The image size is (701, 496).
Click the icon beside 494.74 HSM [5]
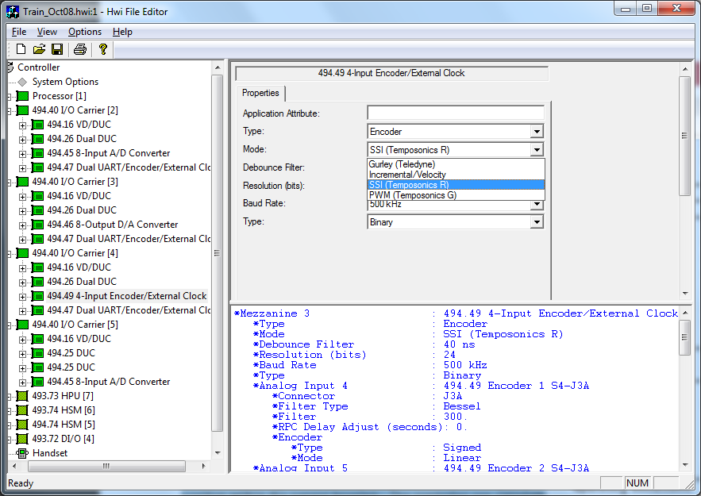22,425
